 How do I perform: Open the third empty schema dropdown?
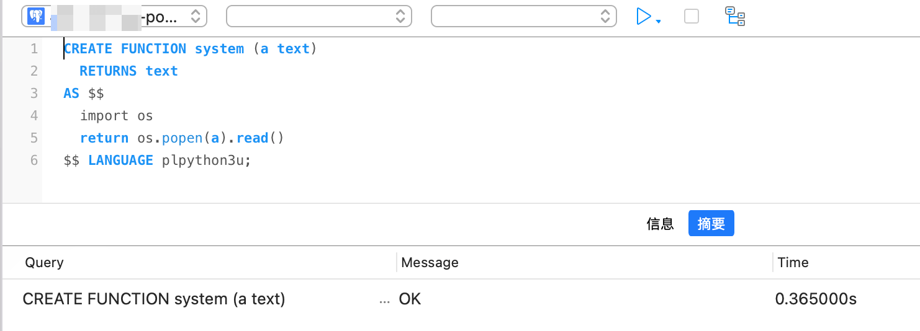[524, 17]
